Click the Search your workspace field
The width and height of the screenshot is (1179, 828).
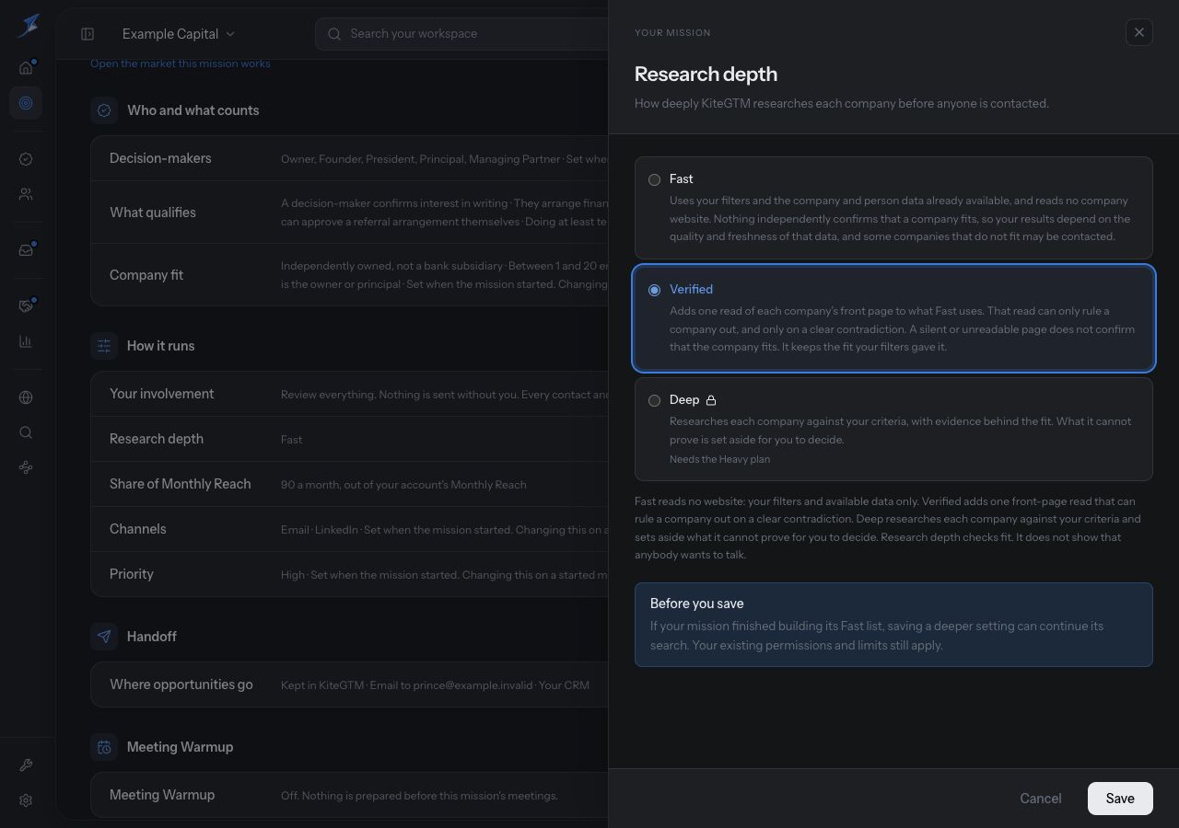(x=461, y=34)
